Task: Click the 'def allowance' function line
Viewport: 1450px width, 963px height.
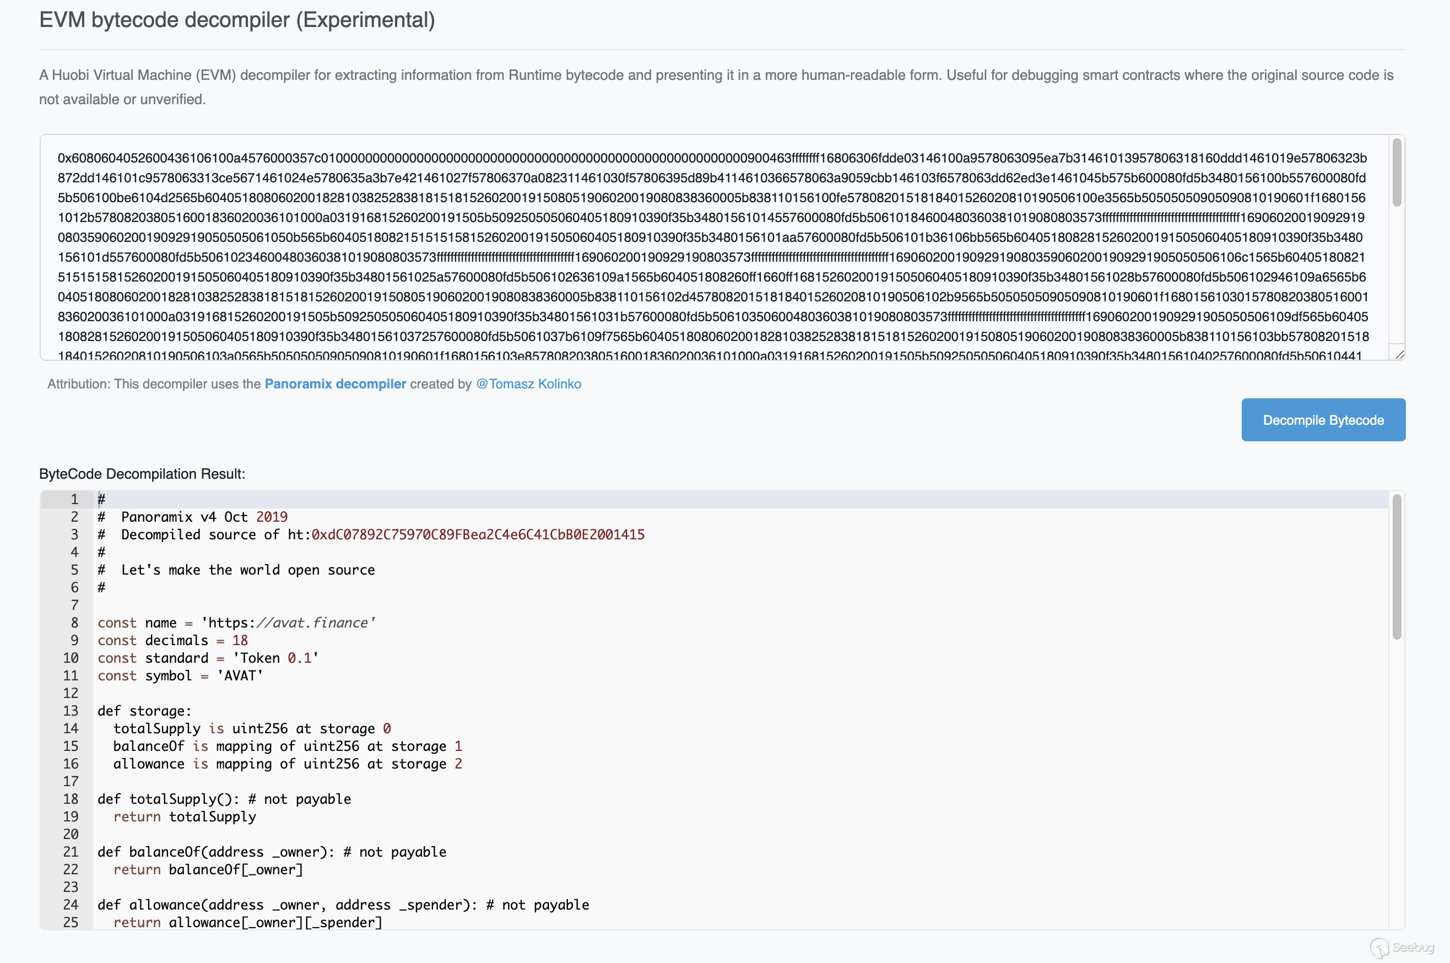Action: [343, 905]
